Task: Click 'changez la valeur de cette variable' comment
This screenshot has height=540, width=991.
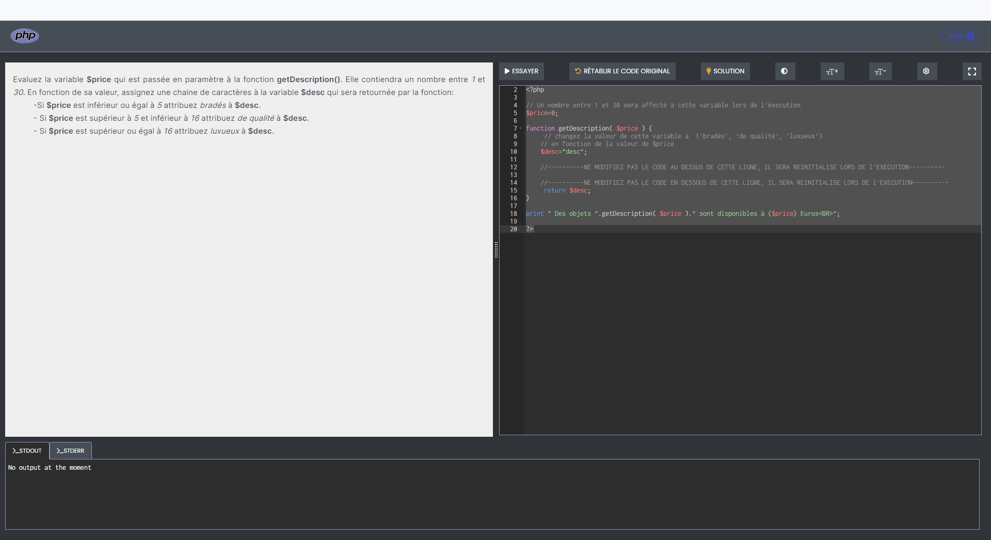Action: [683, 136]
